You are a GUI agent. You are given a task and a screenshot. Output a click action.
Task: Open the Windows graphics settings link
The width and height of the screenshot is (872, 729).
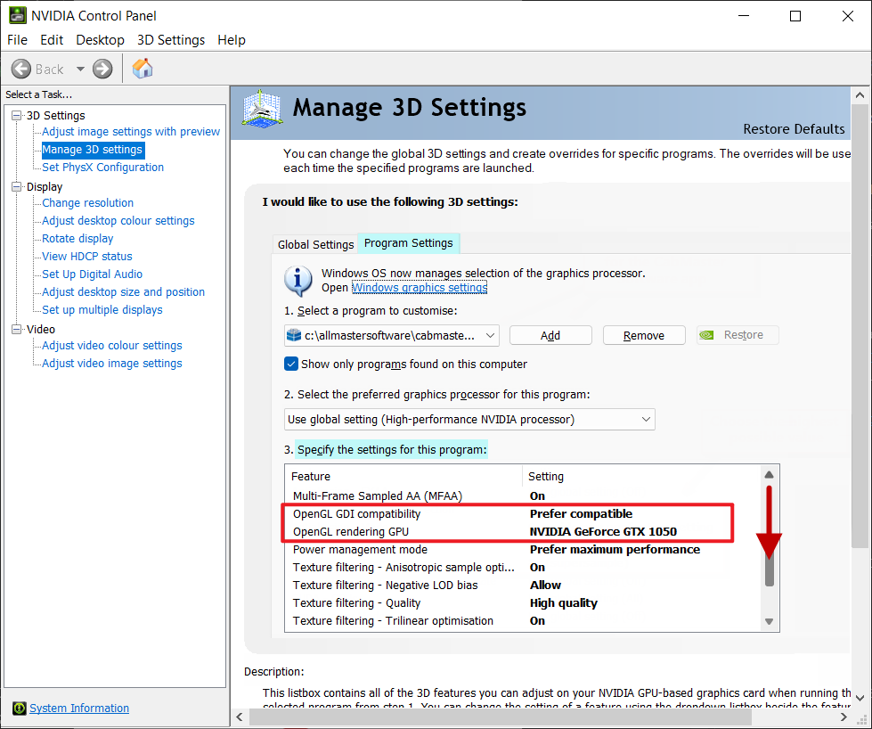pos(420,288)
